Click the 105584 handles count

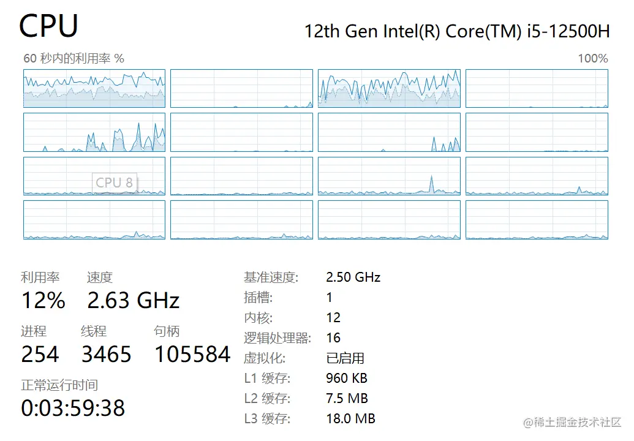pyautogui.click(x=192, y=354)
